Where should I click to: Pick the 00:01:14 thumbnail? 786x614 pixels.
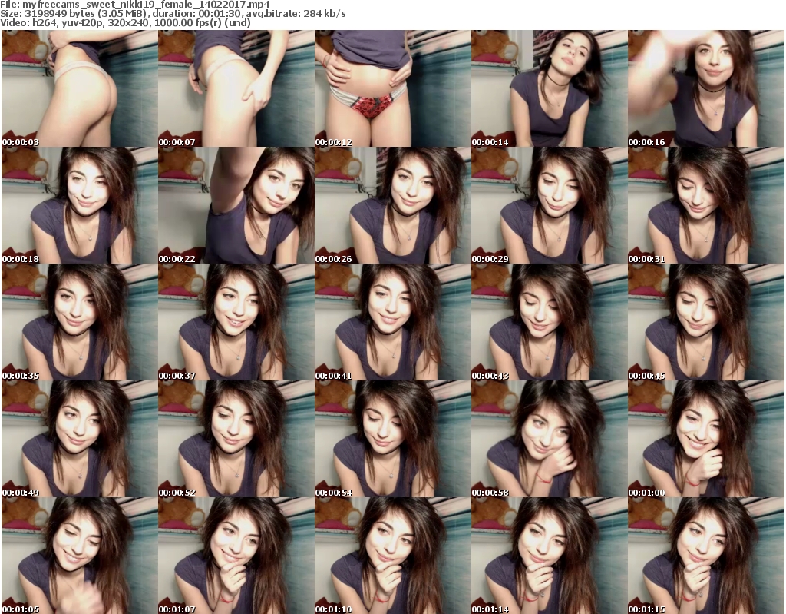550,556
